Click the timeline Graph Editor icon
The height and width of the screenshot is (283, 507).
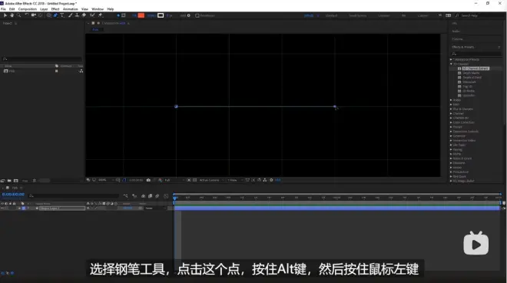166,196
